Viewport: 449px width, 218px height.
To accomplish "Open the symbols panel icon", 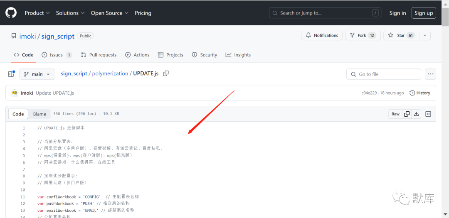I will pos(428,114).
